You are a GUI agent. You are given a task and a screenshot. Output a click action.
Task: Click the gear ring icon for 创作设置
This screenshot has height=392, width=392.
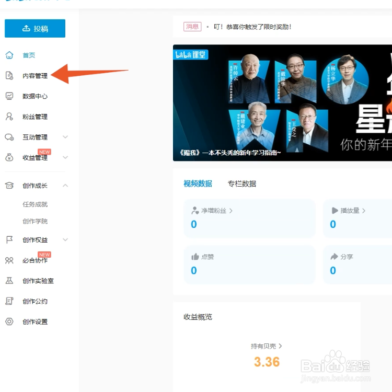[9, 321]
